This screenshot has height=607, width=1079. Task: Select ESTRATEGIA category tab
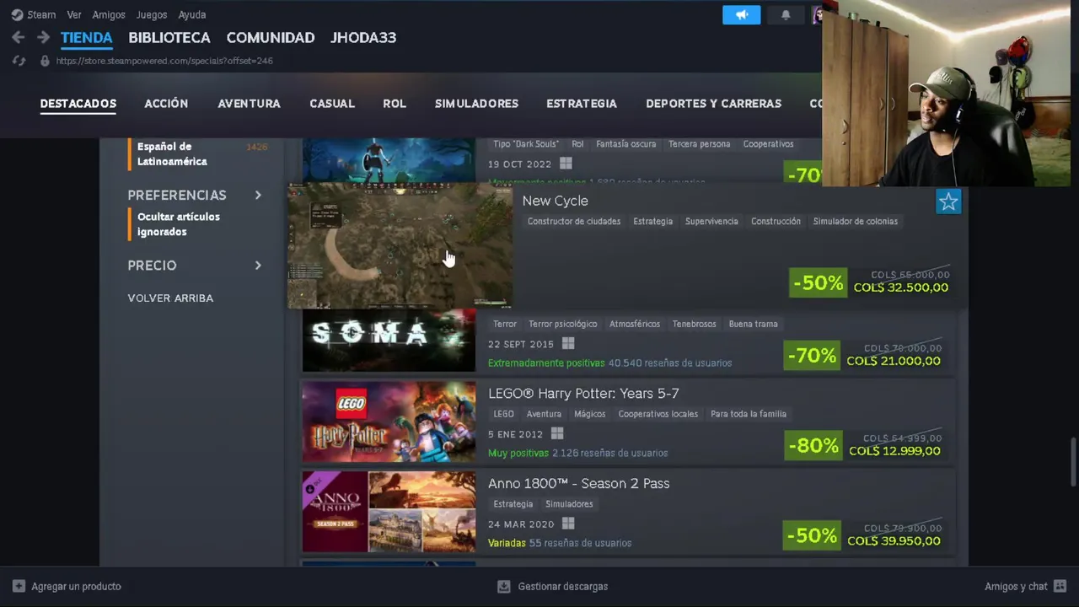tap(582, 103)
